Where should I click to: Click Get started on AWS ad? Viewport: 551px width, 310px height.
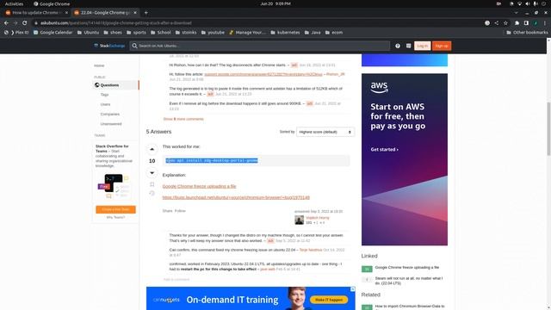384,149
